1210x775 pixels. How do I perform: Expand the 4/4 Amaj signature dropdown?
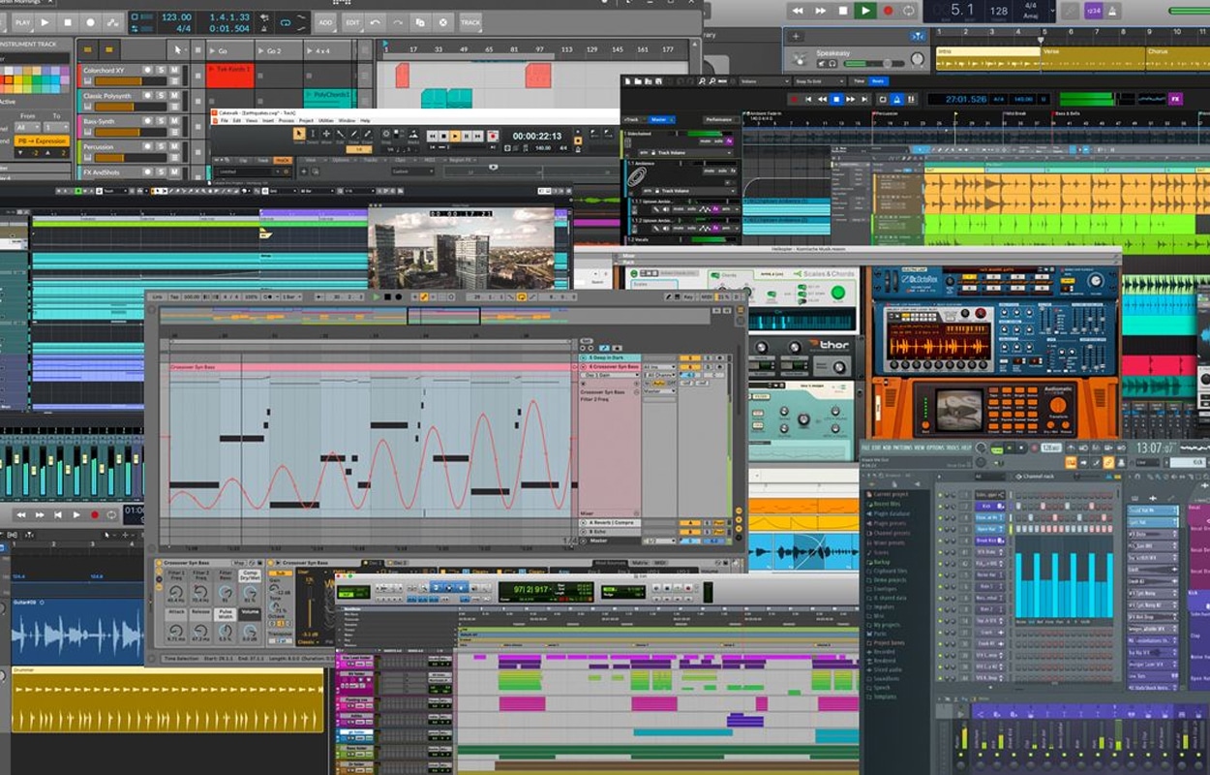pos(1052,12)
